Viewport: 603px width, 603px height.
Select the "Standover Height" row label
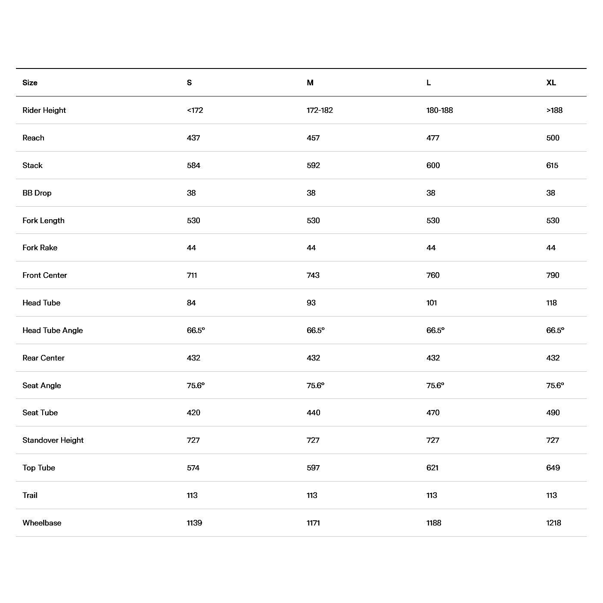coord(53,440)
